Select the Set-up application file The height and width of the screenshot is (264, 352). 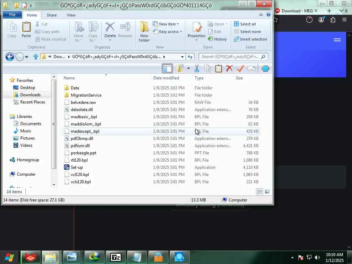pyautogui.click(x=161, y=167)
